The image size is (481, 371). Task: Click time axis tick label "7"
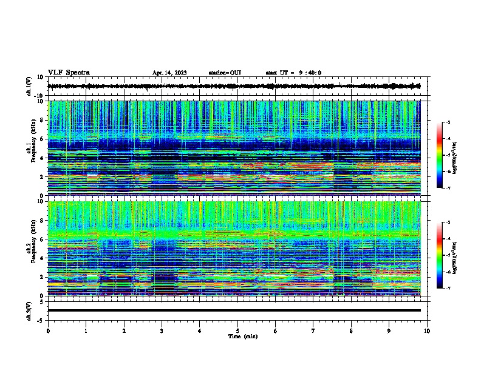coord(313,331)
